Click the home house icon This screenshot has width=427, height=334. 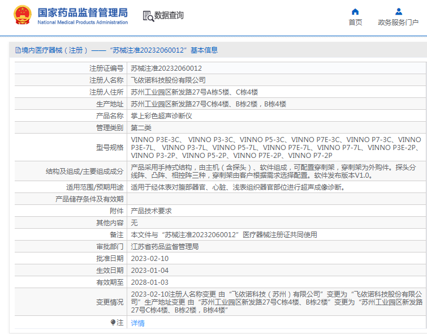click(x=355, y=11)
